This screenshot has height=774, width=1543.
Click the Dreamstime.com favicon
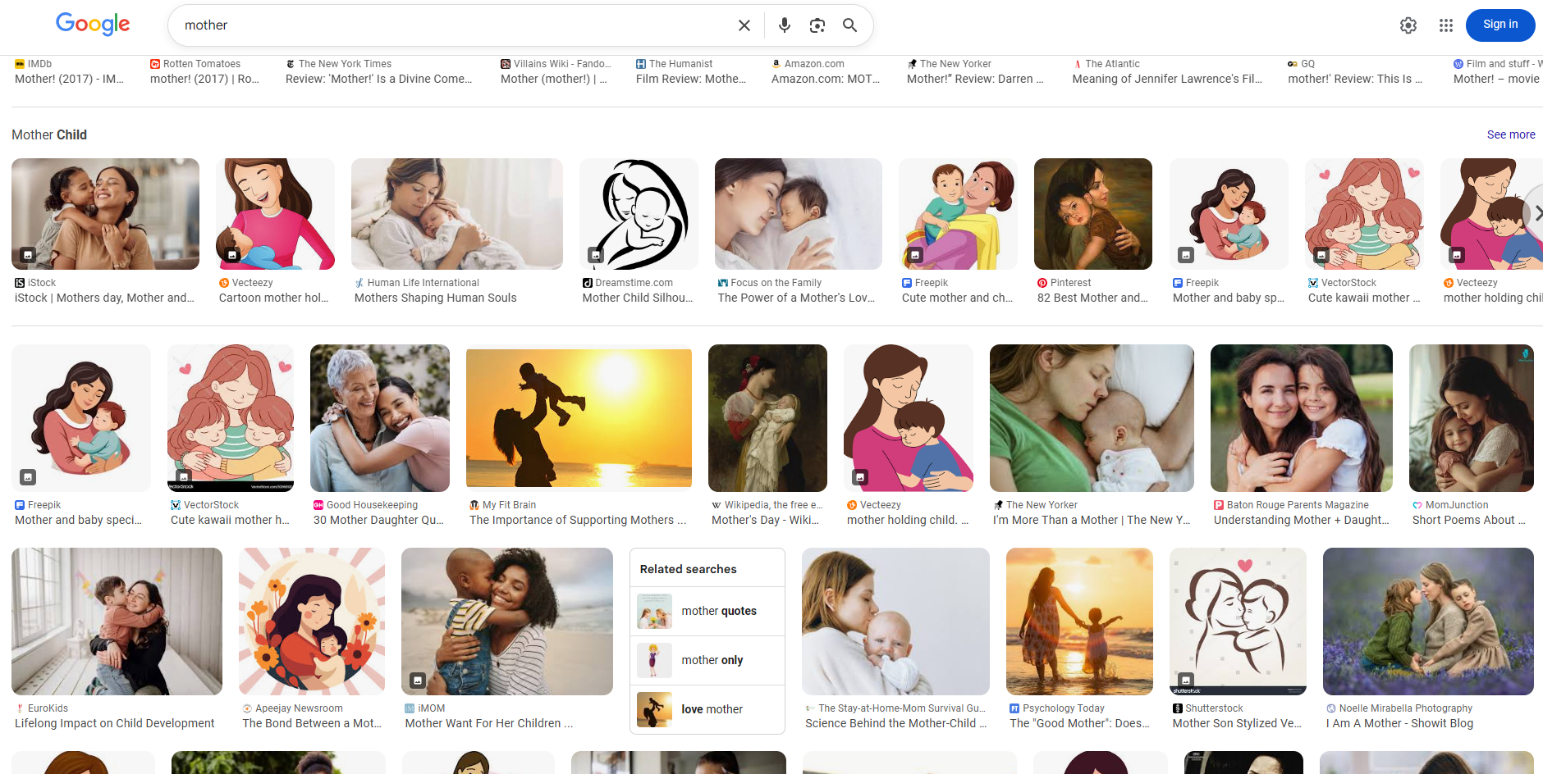588,283
